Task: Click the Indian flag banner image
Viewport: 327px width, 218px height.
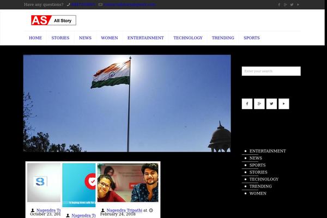Action: click(127, 103)
